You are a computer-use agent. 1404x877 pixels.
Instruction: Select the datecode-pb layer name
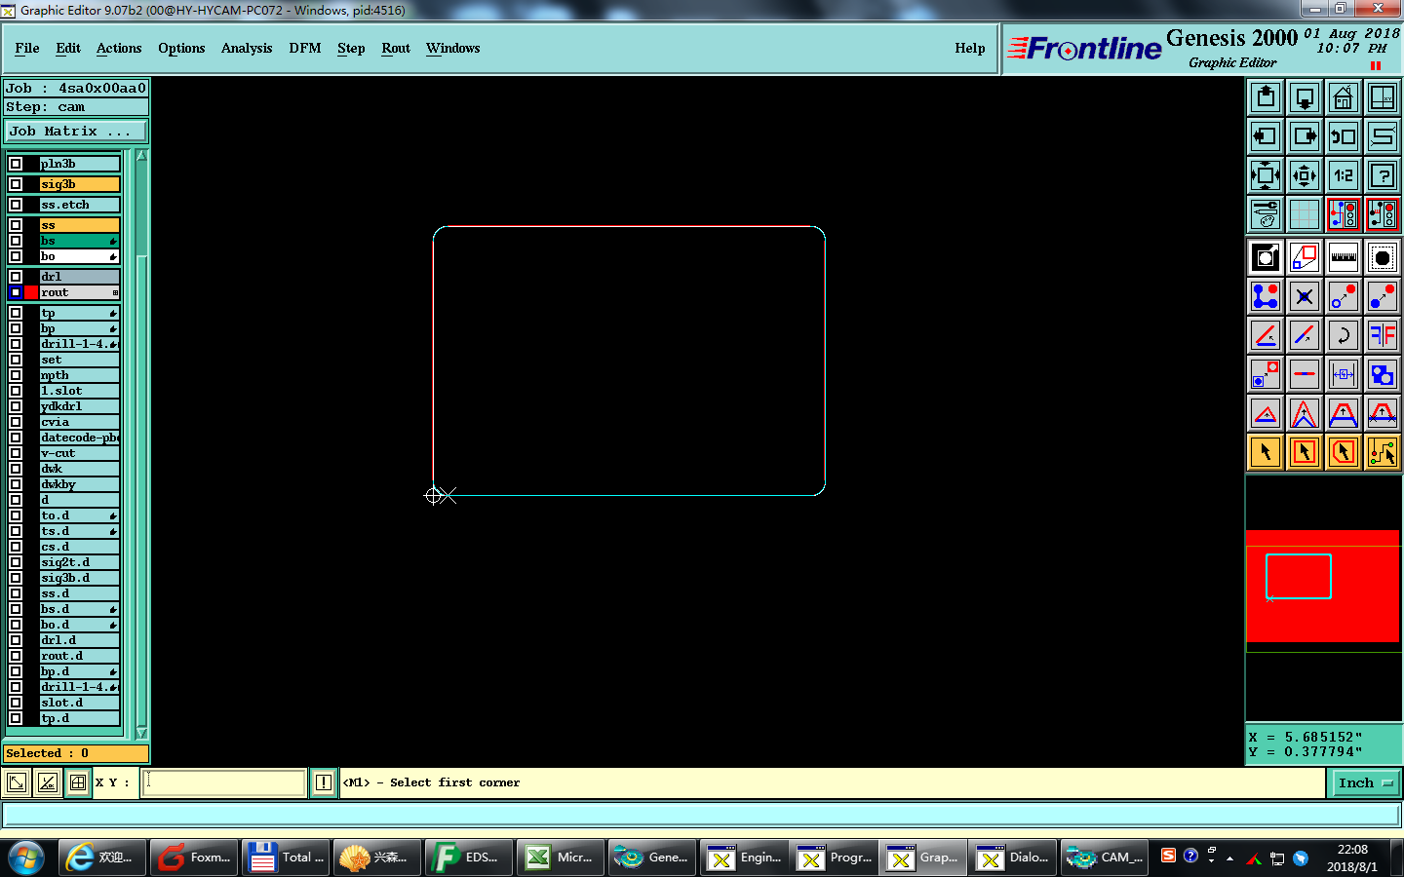(x=79, y=438)
